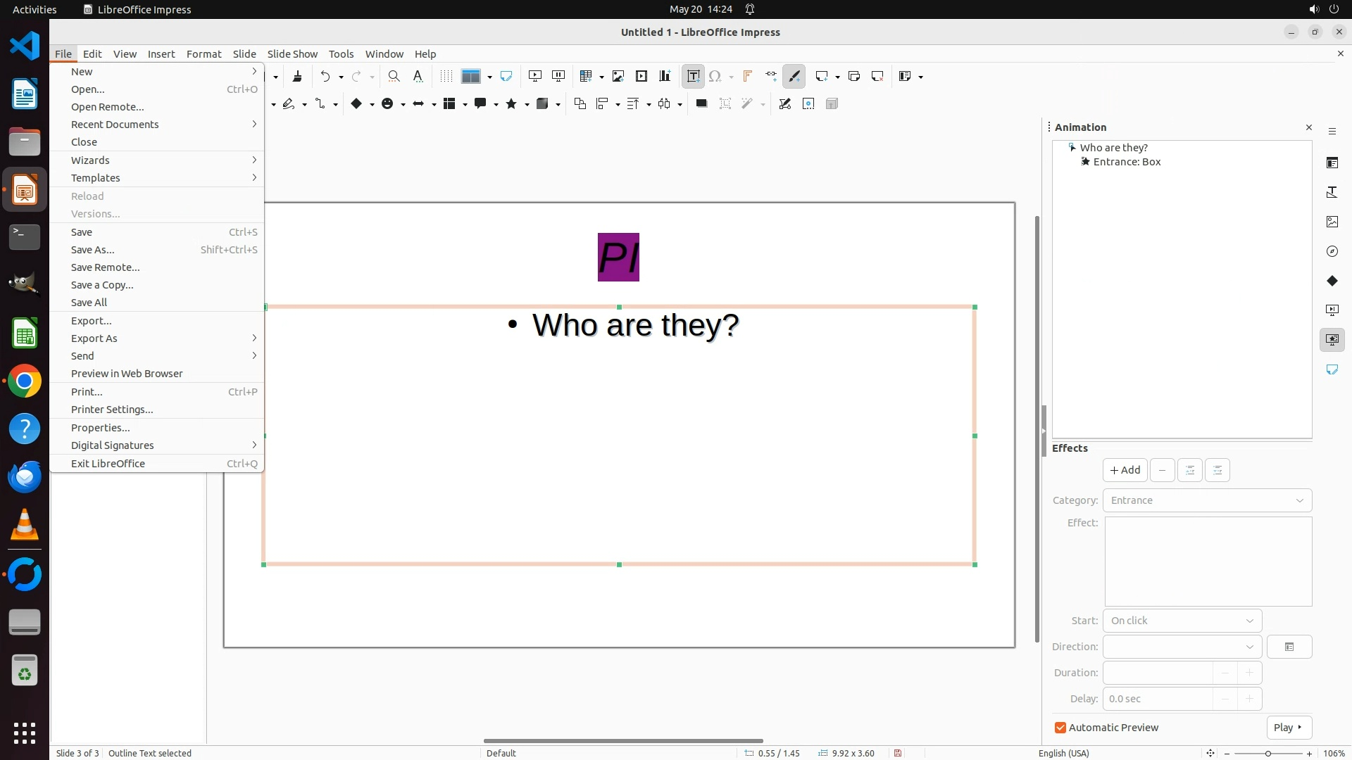Click the Add effect button
Viewport: 1352px width, 760px height.
tap(1125, 470)
